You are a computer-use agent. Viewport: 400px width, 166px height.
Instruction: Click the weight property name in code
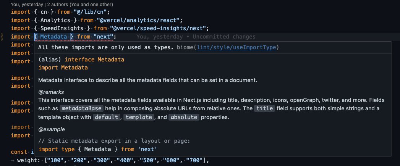click(x=27, y=161)
